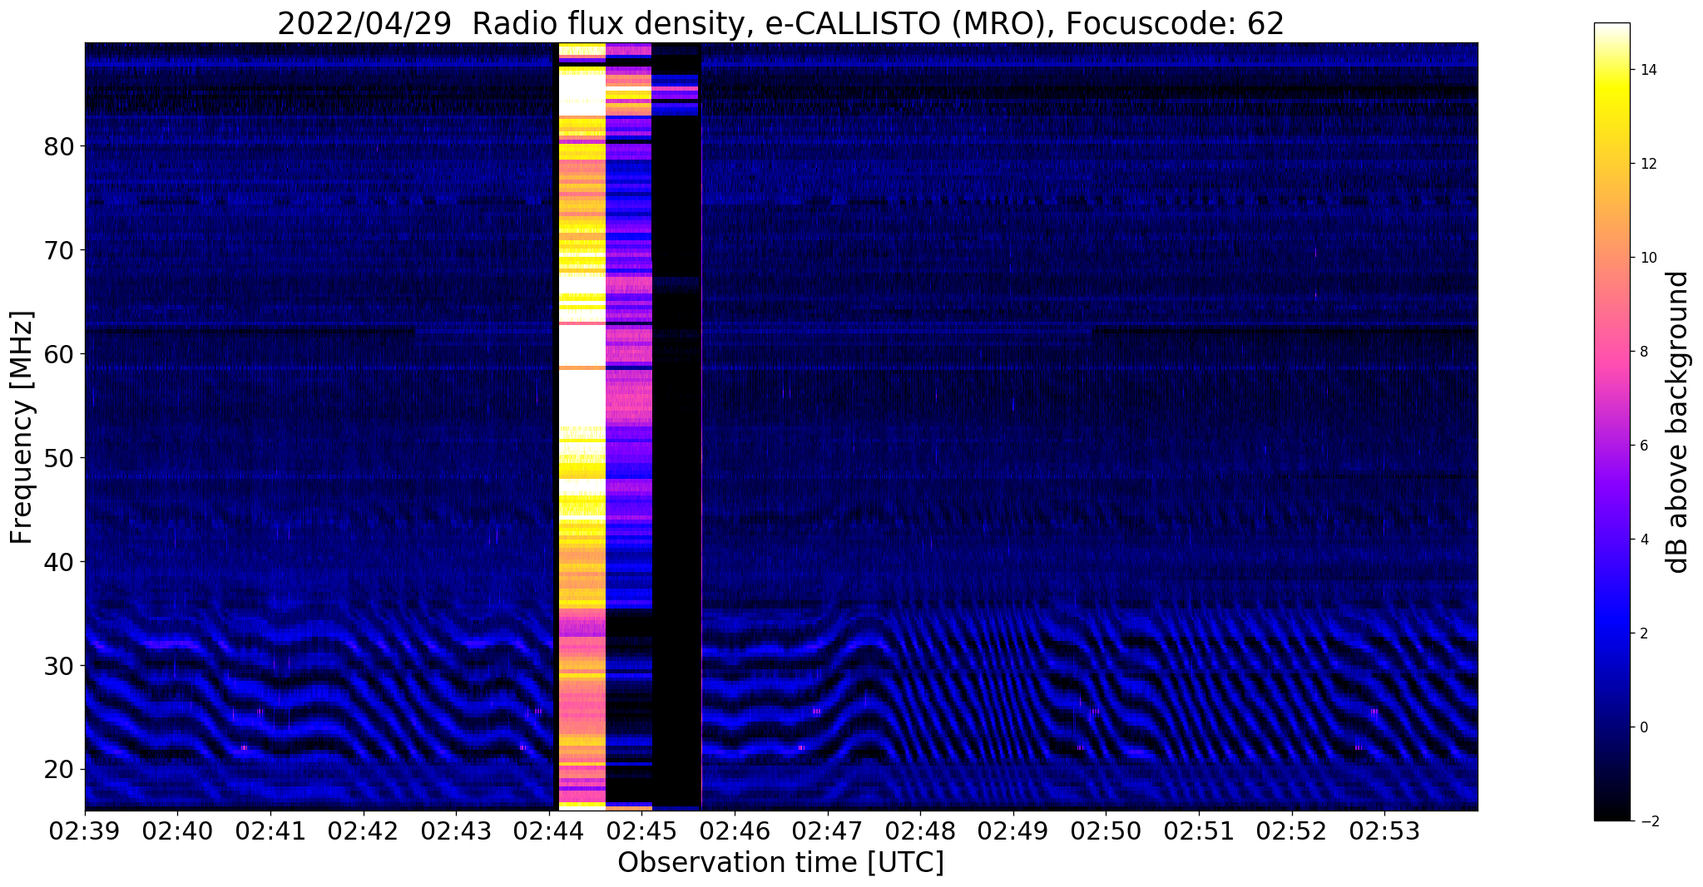This screenshot has width=1703, height=887.
Task: Click the 50 MHz frequency tick label
Action: [58, 457]
